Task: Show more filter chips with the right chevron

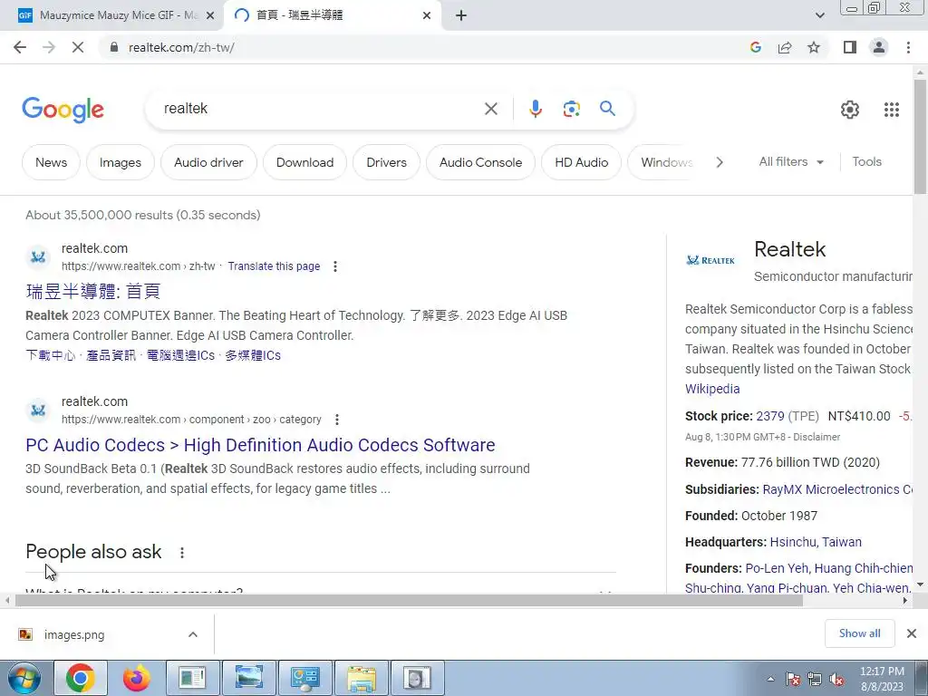Action: pyautogui.click(x=719, y=162)
